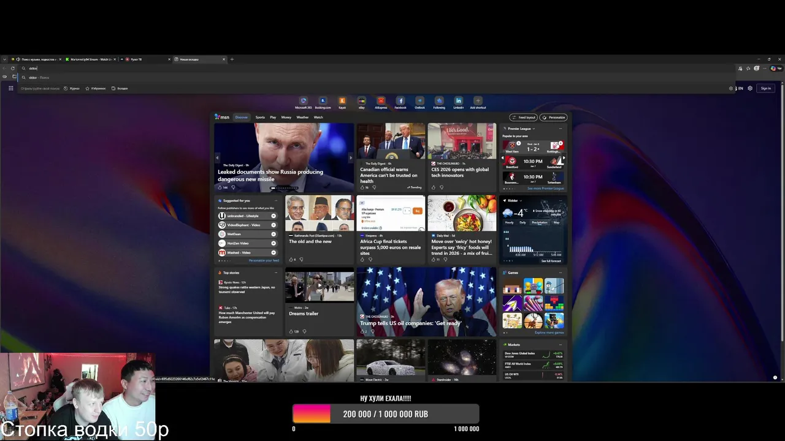Follow Mashed - Video publisher
The width and height of the screenshot is (785, 441).
click(x=274, y=252)
